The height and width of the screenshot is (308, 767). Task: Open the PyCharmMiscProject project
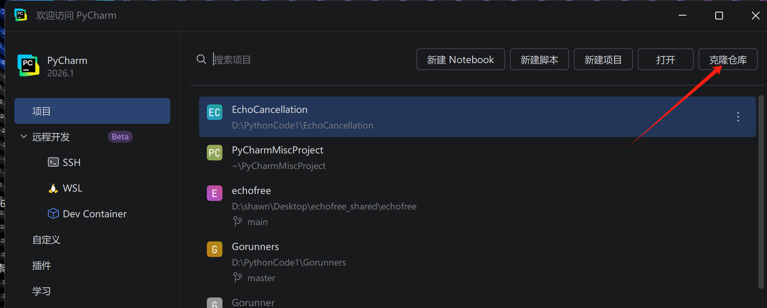click(x=477, y=157)
